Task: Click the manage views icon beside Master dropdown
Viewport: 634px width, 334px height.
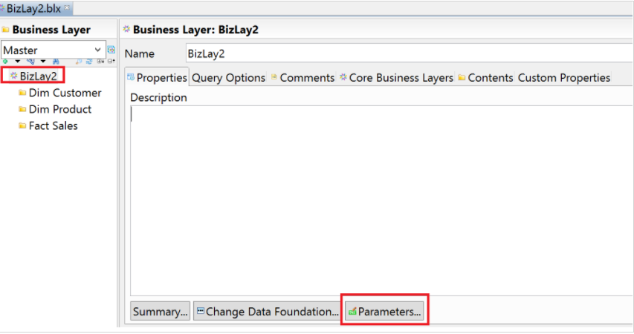Action: pos(111,50)
